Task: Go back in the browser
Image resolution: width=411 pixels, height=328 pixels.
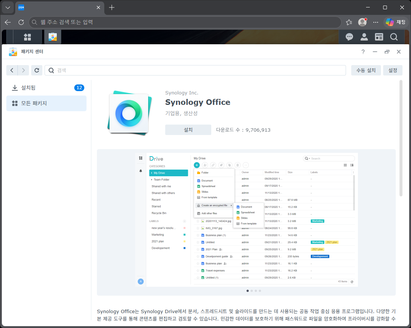Action: pyautogui.click(x=8, y=22)
